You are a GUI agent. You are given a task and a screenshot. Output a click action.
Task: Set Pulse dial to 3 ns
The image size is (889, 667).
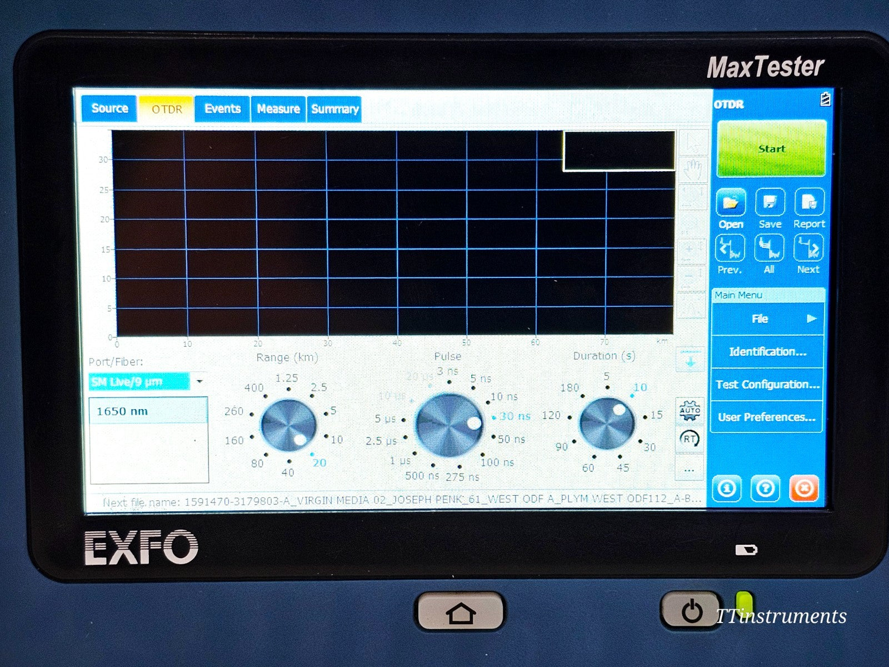point(447,371)
